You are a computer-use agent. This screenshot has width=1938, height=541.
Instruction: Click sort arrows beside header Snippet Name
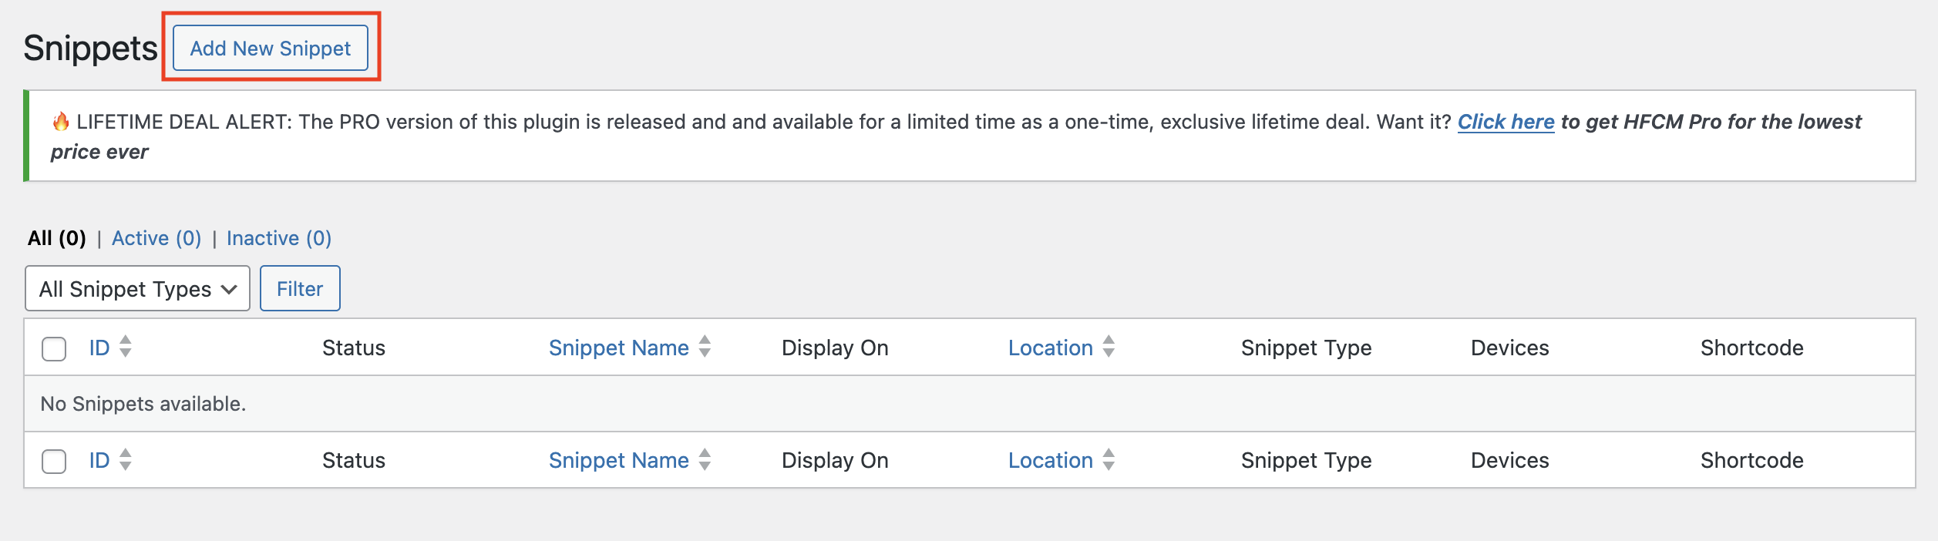point(705,348)
